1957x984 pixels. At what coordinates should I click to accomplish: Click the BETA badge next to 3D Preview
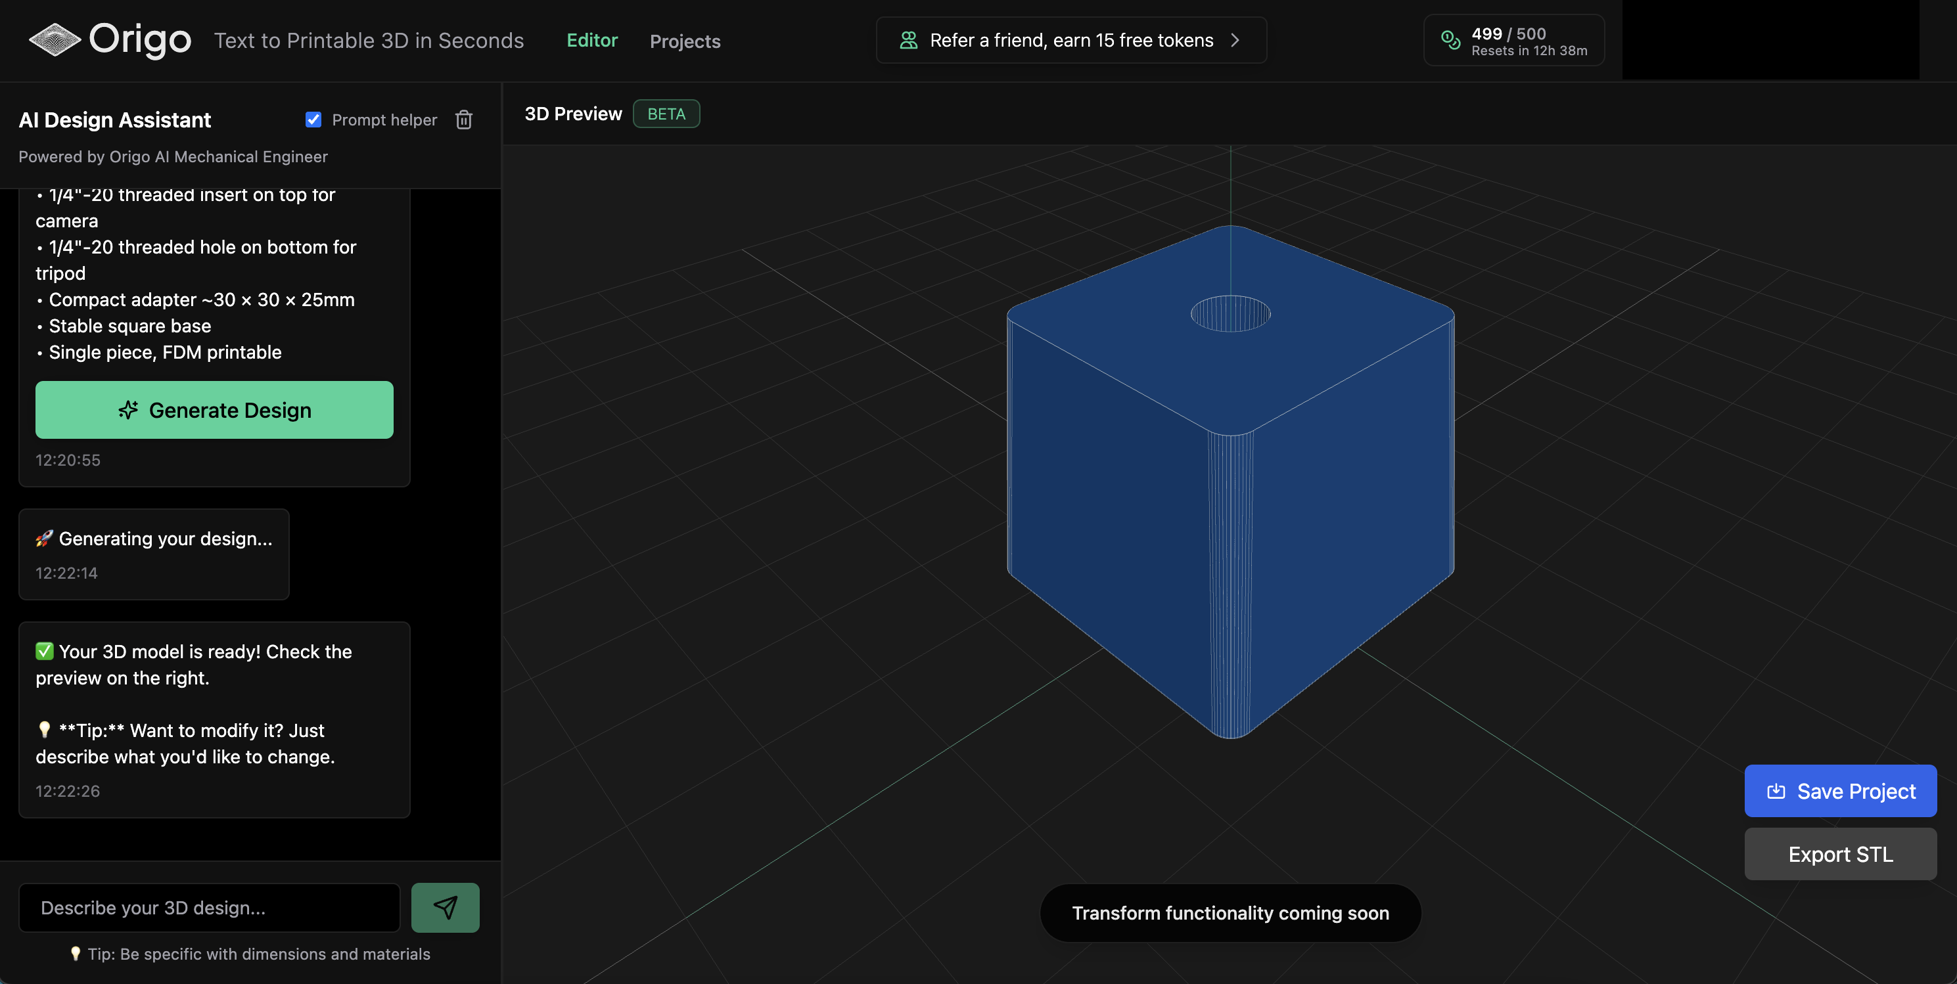click(666, 114)
